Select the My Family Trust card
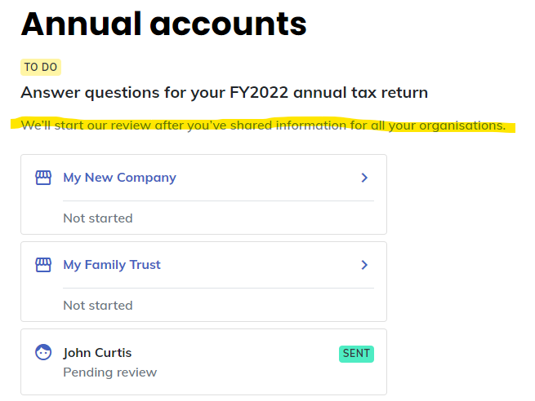 point(203,281)
